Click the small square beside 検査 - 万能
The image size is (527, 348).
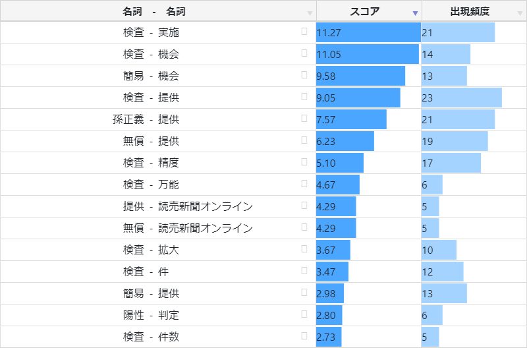(x=304, y=184)
